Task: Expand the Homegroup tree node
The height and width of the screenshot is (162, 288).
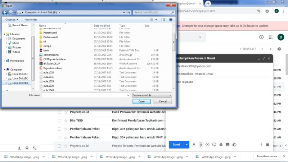Action: (4, 60)
